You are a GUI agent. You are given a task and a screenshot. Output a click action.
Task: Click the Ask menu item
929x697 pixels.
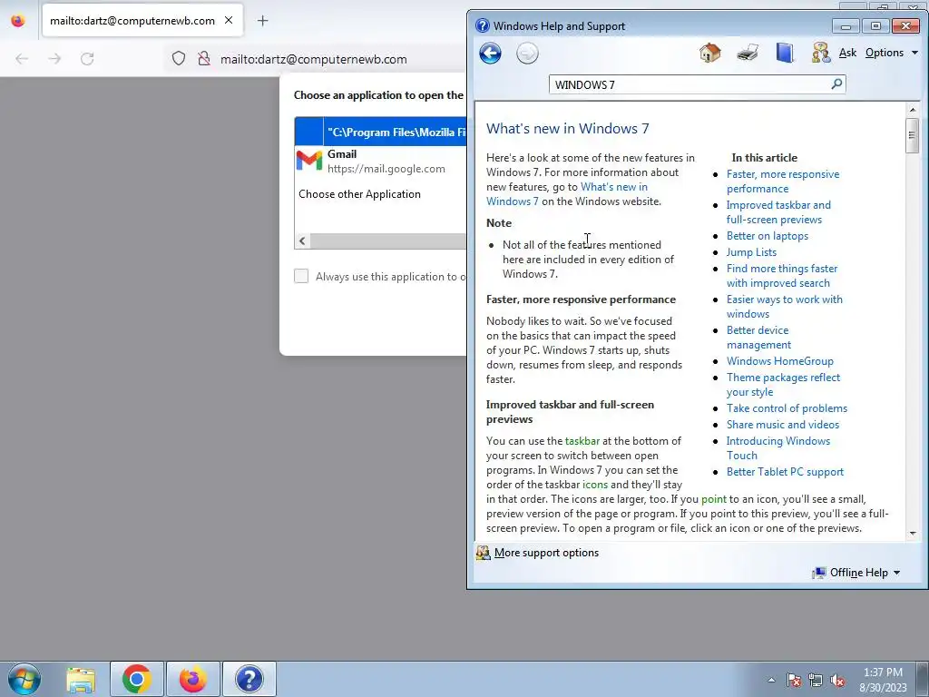click(847, 53)
